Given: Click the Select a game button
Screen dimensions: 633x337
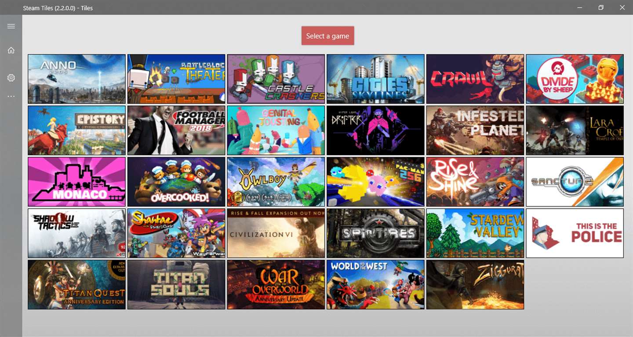Looking at the screenshot, I should coord(327,36).
